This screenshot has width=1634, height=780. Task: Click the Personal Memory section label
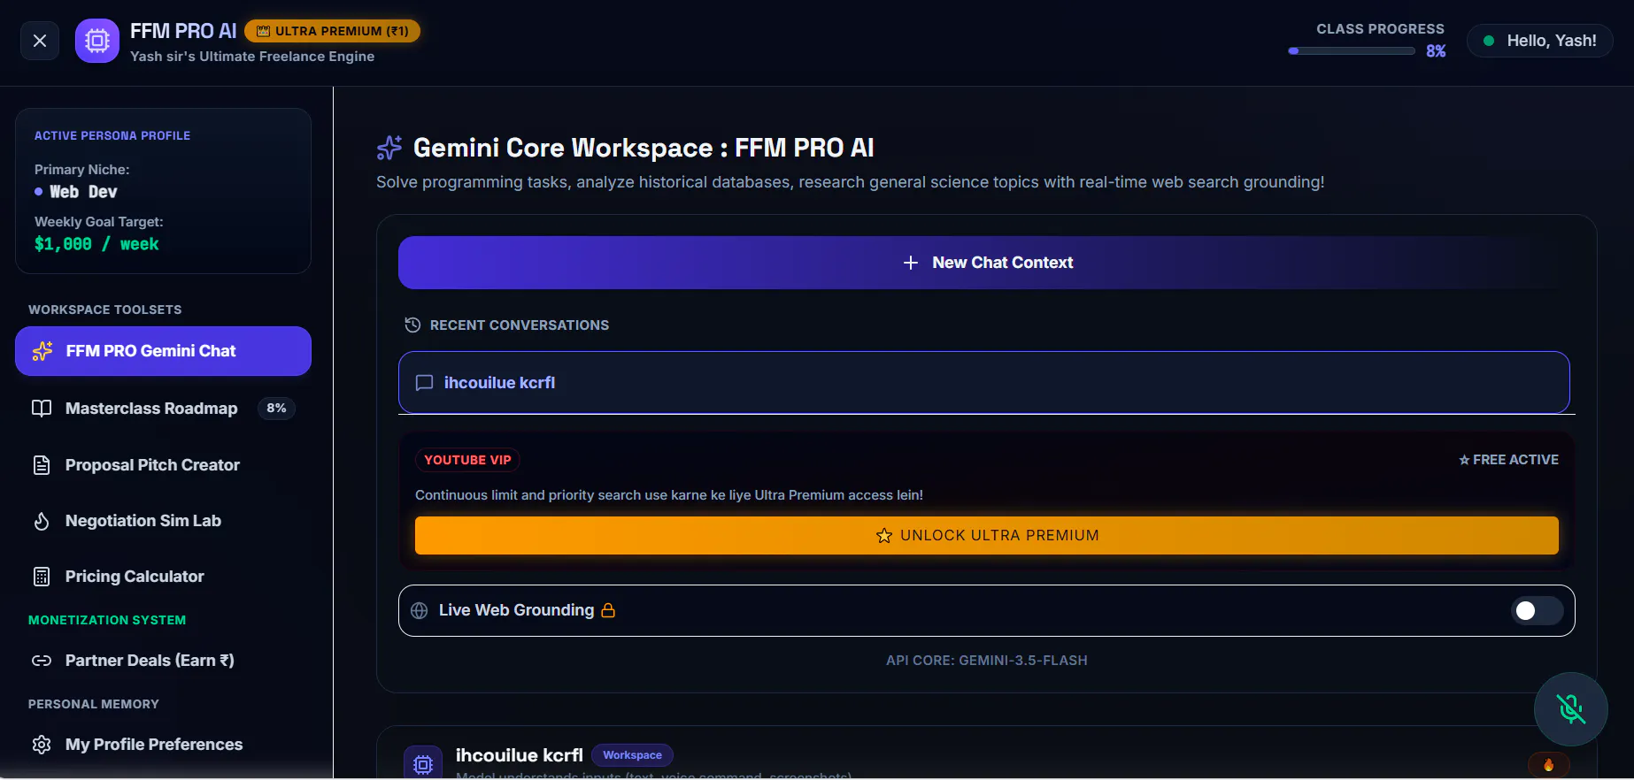tap(94, 704)
